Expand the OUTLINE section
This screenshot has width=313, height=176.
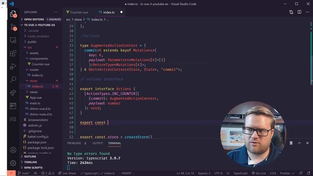(x=41, y=156)
